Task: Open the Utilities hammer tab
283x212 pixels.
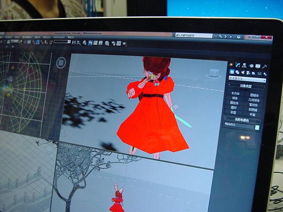Action: [264, 67]
